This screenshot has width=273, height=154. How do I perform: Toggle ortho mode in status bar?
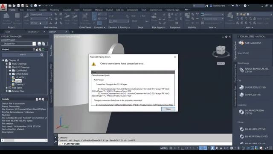[x=182, y=148]
